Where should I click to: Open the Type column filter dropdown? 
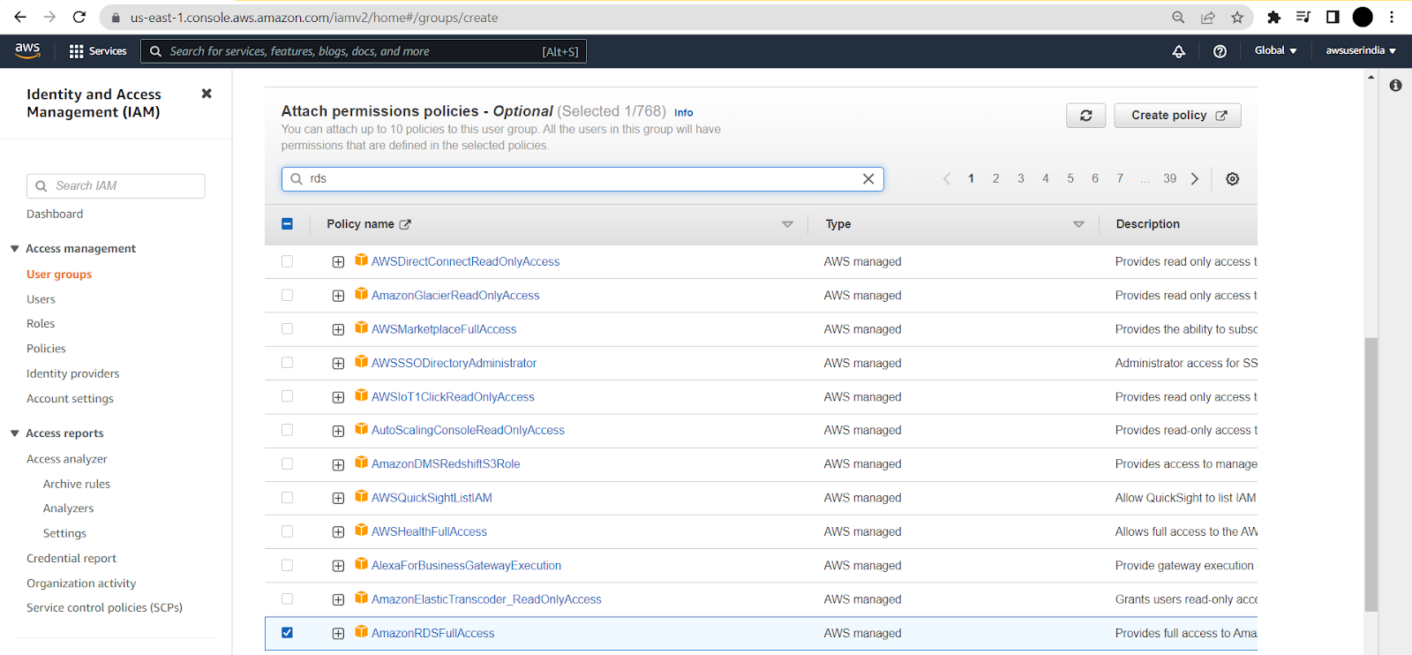click(1078, 224)
